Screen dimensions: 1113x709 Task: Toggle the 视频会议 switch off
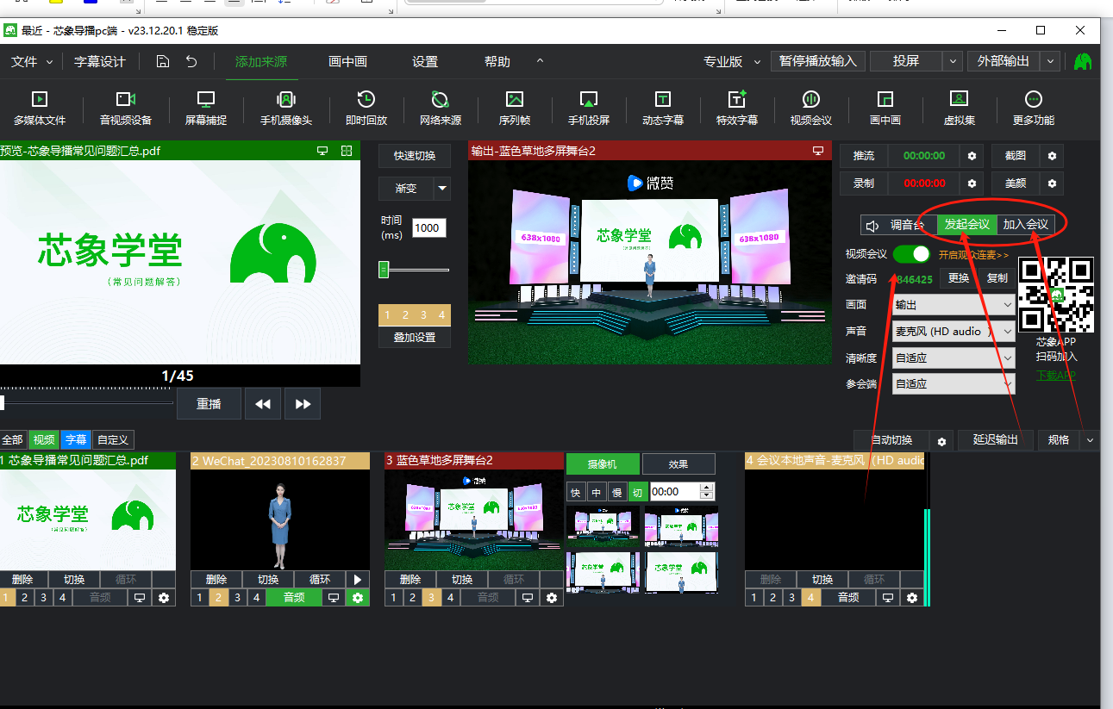point(911,254)
